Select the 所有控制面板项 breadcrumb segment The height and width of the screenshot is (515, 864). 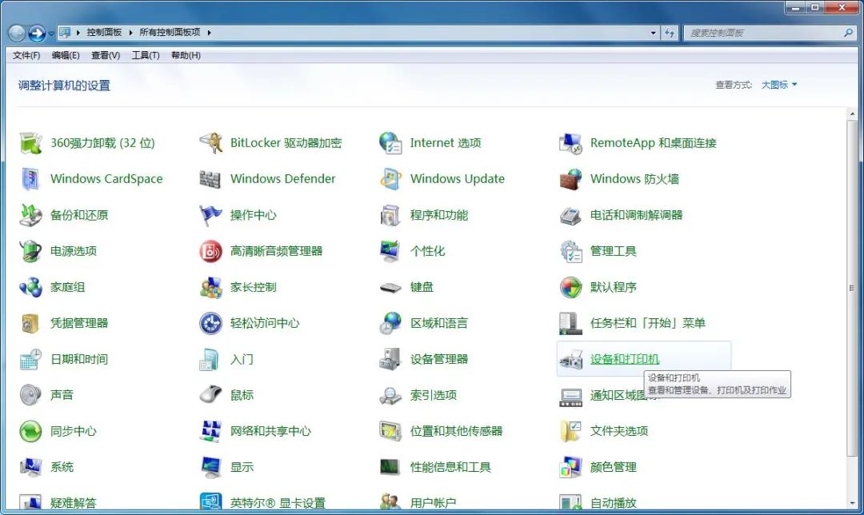[170, 33]
